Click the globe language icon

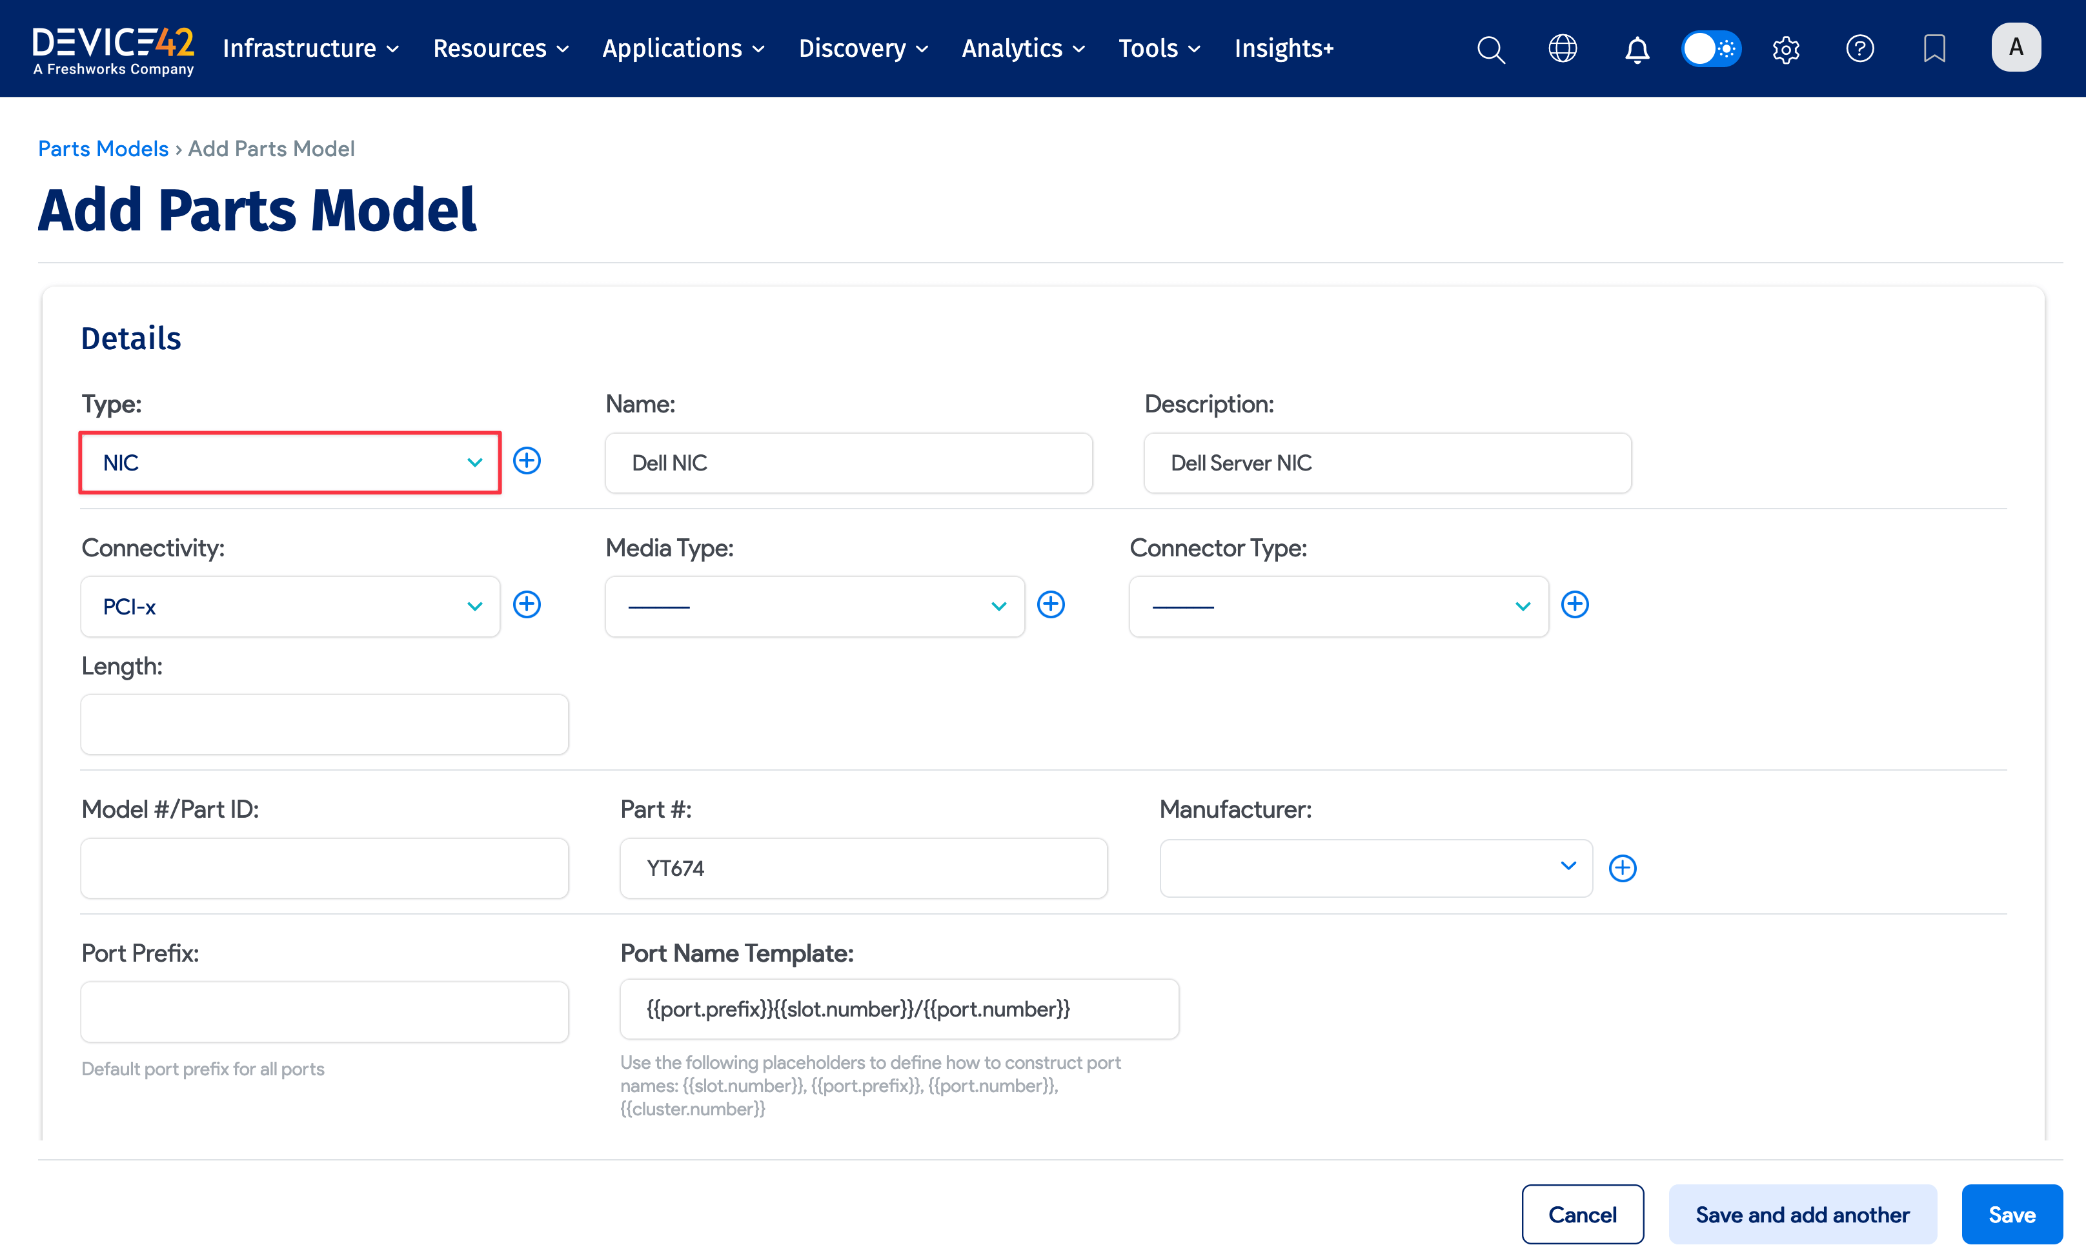(1562, 48)
